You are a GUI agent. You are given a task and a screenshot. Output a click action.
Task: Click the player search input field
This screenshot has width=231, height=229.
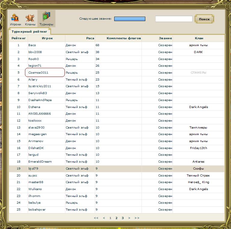[x=173, y=19]
